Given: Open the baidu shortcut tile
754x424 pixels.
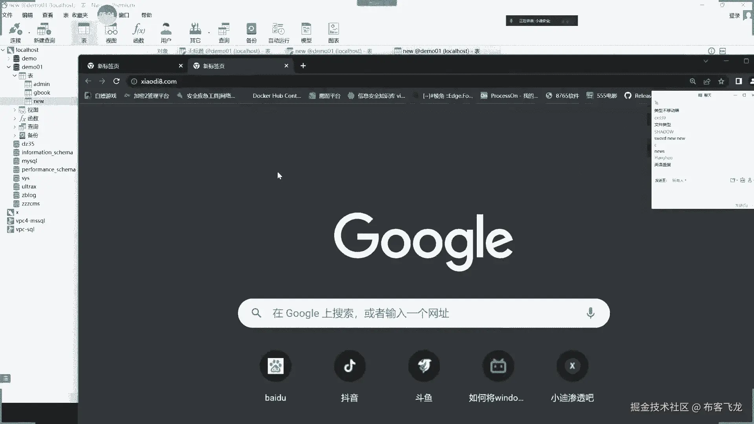Looking at the screenshot, I should pyautogui.click(x=275, y=366).
